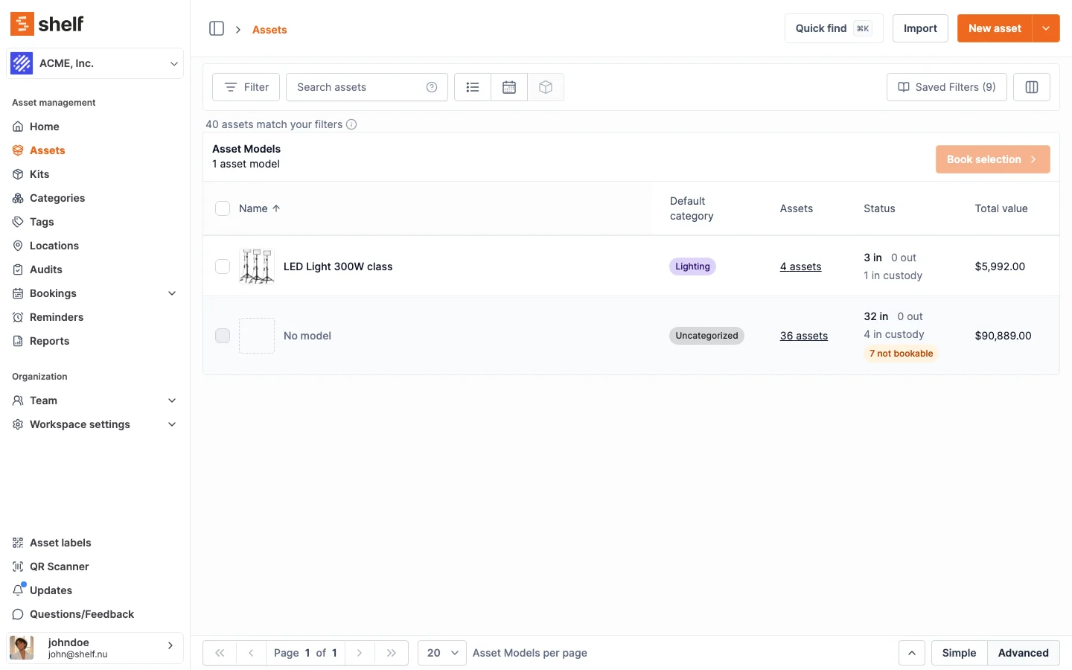Switch to the cube asset models view
The image size is (1072, 670).
pos(546,87)
